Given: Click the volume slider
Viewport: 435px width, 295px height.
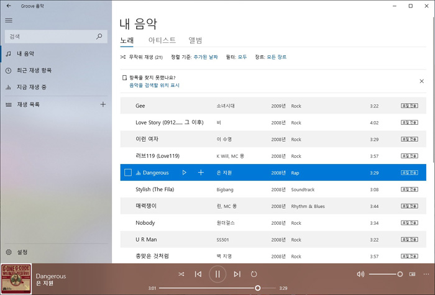Looking at the screenshot, I should [386, 275].
